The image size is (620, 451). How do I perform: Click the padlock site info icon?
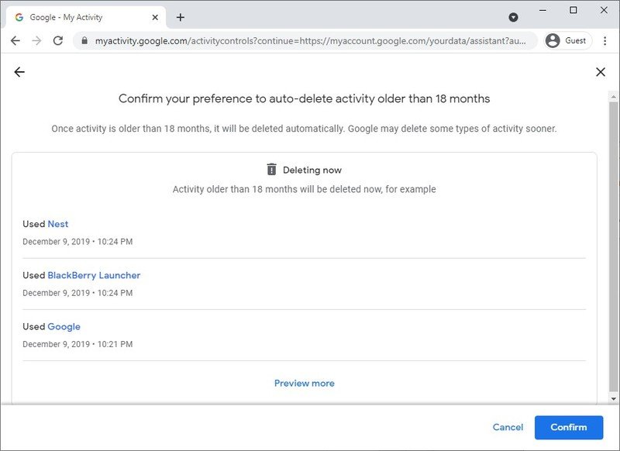84,41
